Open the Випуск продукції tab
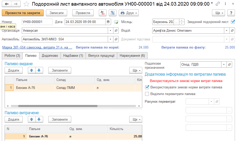Image resolution: width=237 pixels, height=141 pixels. click(x=101, y=56)
